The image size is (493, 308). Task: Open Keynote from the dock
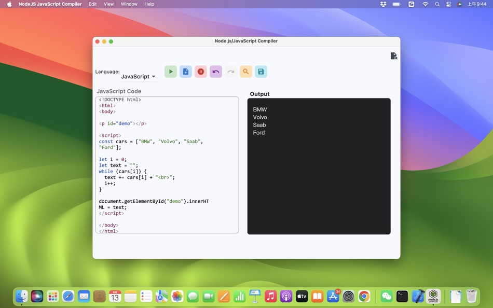coord(255,296)
